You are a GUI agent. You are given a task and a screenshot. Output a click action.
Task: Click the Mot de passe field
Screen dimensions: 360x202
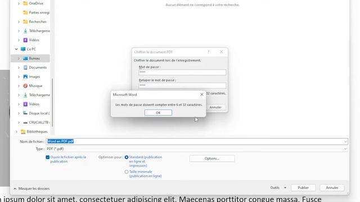click(182, 72)
